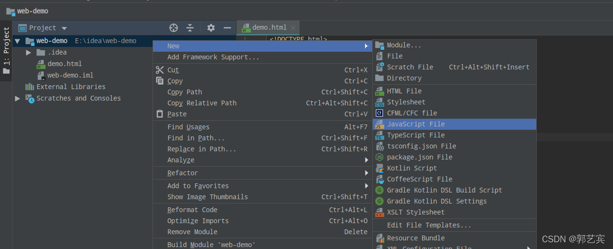
Task: Click the TypeScript File TS icon
Action: (379, 135)
